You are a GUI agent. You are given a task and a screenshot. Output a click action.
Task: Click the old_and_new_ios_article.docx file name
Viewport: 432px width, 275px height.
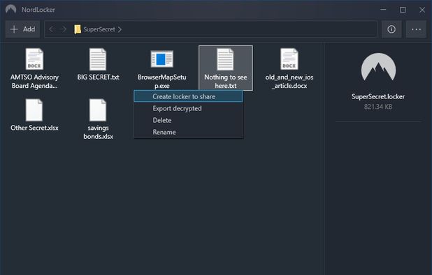pos(289,82)
